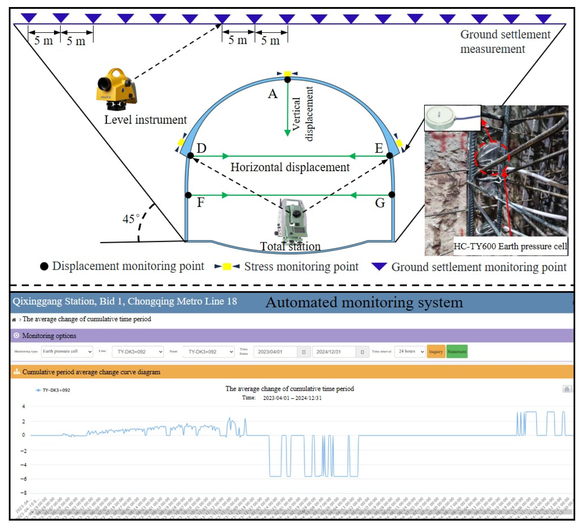Click the home icon in the breadcrumb
Image resolution: width=584 pixels, height=530 pixels.
(14, 319)
